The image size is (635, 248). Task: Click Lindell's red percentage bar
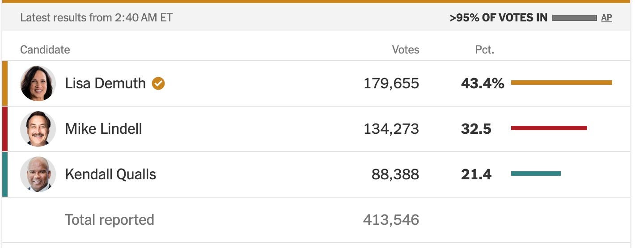tap(549, 128)
